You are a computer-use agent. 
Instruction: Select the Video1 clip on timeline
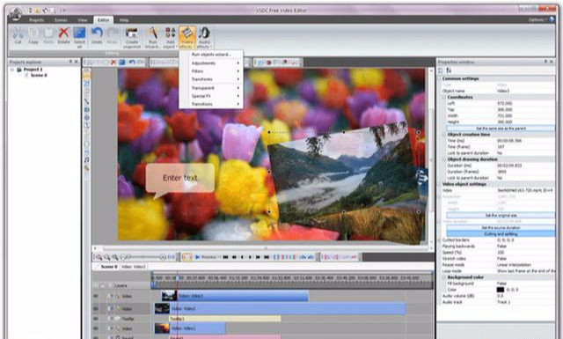coord(190,328)
